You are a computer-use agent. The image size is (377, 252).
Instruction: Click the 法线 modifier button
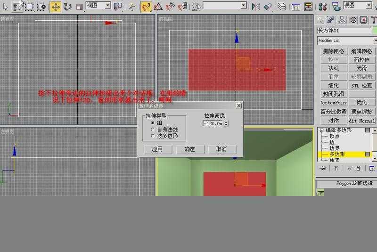[x=334, y=68]
